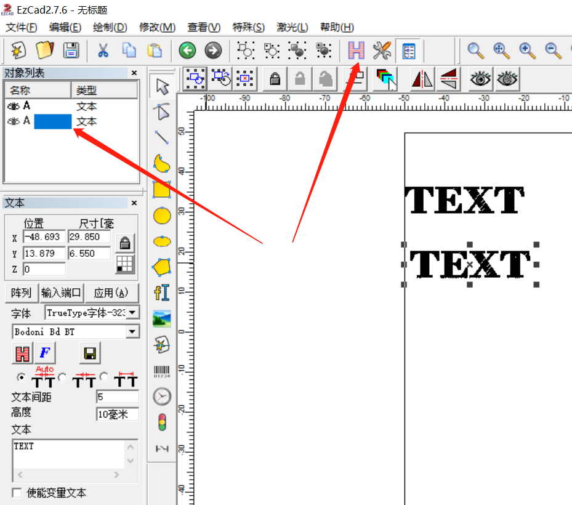Image resolution: width=572 pixels, height=505 pixels.
Task: Copy the selected object
Action: pos(129,50)
